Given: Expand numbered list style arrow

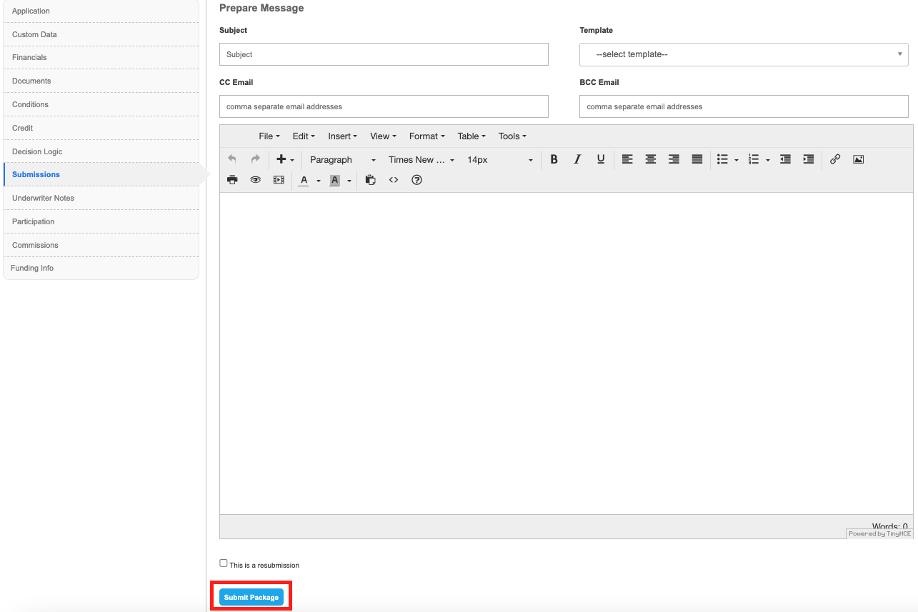Looking at the screenshot, I should (767, 160).
